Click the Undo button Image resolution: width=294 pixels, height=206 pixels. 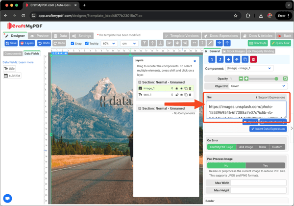click(44, 43)
